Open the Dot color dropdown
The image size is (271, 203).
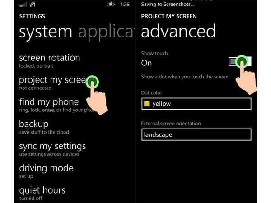click(196, 104)
